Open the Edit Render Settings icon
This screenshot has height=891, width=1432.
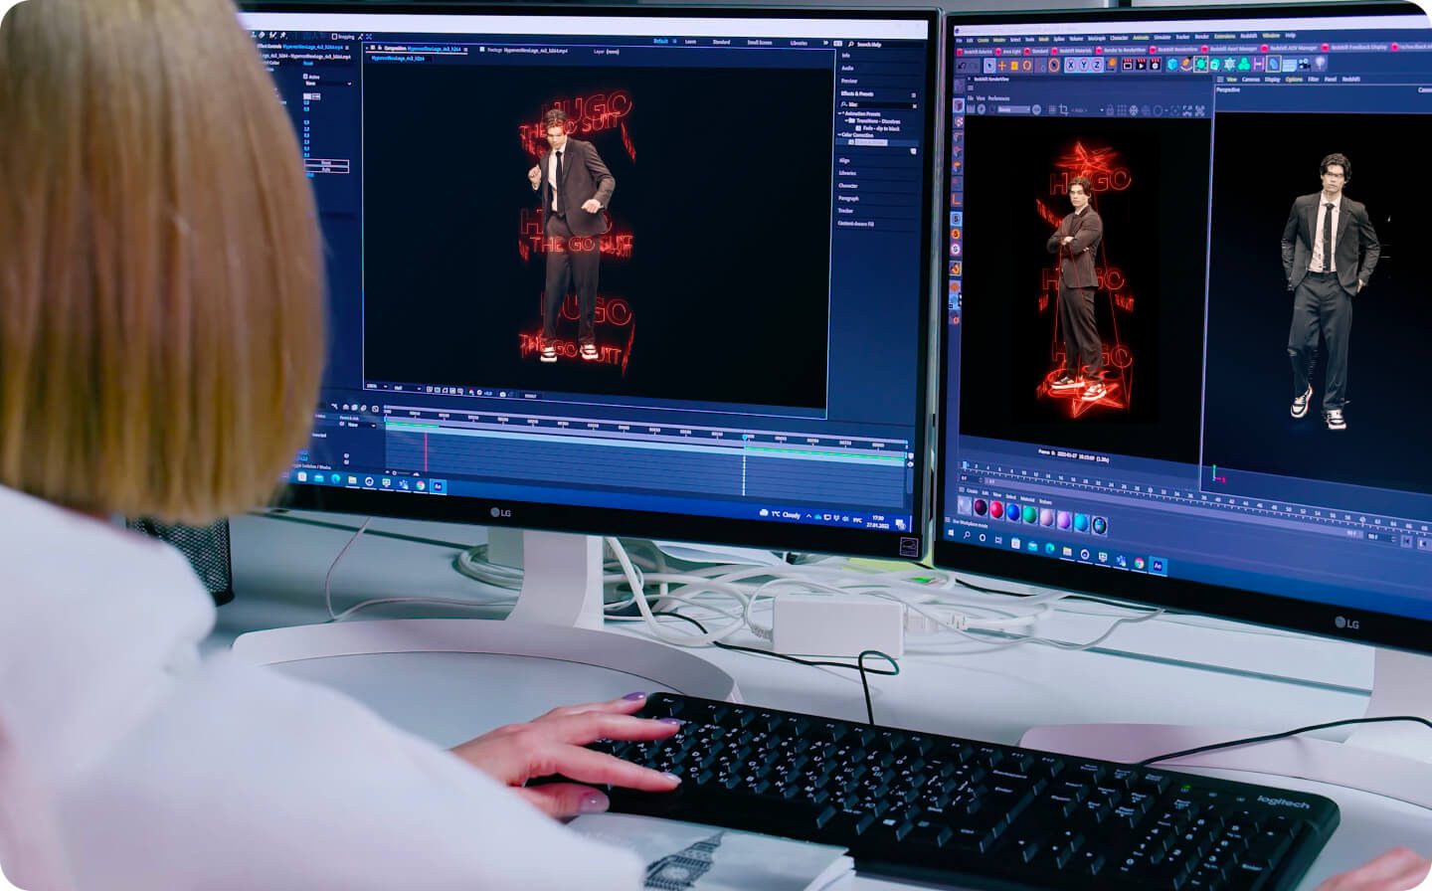pyautogui.click(x=1155, y=65)
